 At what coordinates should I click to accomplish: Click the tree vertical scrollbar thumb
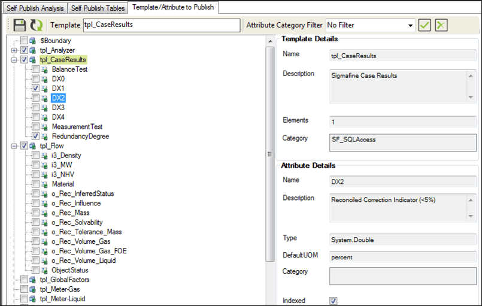[x=270, y=154]
